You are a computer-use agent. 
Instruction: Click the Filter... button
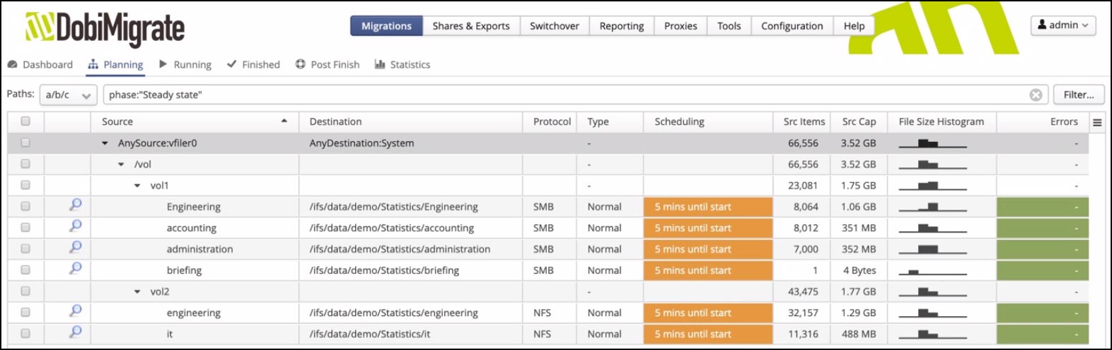[x=1078, y=95]
